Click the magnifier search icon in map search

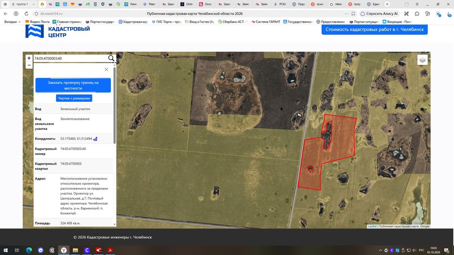click(111, 58)
